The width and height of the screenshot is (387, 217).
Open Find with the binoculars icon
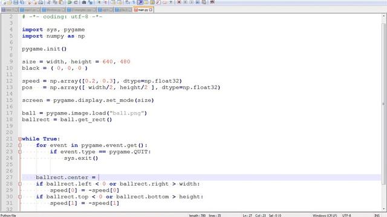84,2
